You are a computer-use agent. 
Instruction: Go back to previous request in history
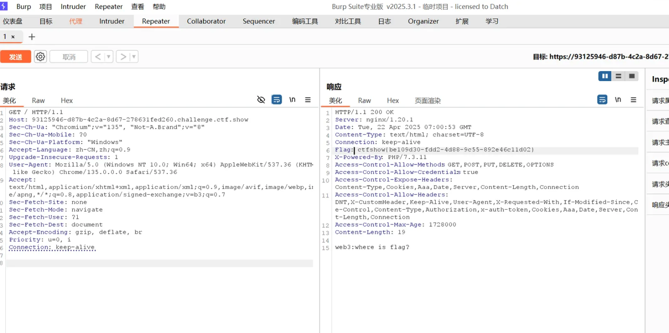(x=98, y=57)
